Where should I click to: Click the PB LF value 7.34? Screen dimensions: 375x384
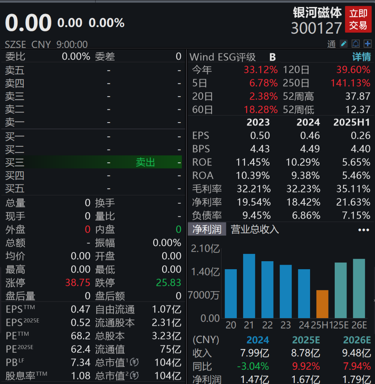(81, 362)
